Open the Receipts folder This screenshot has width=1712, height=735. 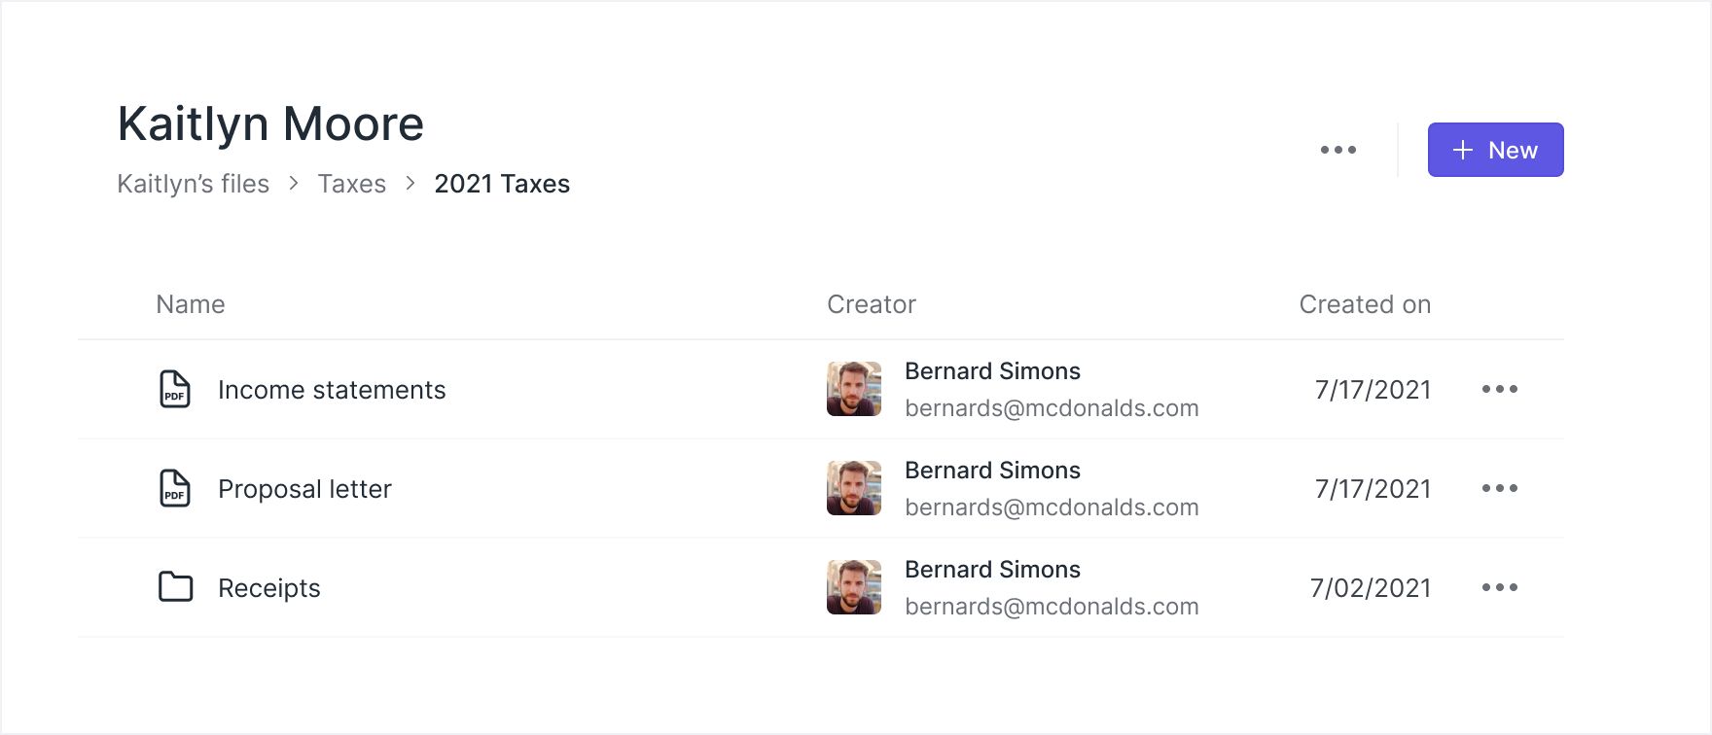tap(269, 588)
